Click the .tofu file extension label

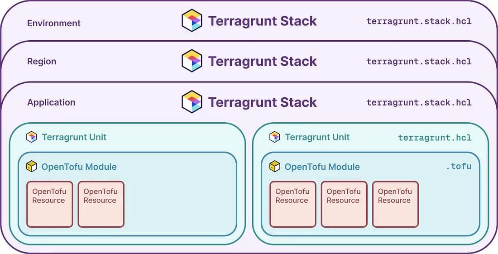click(x=459, y=166)
